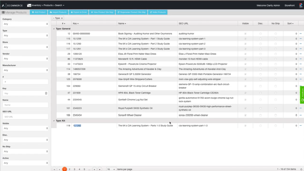Toggle No Ship checkbox for Book Signing row
This screenshot has height=171, width=304.
coord(275,34)
